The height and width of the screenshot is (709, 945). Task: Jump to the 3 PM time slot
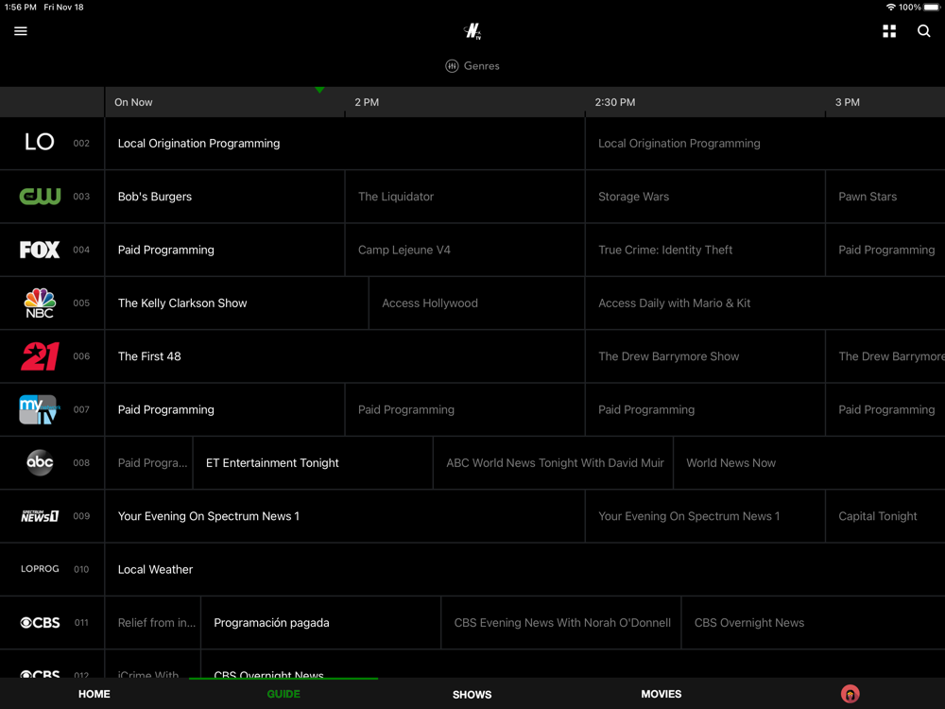click(848, 102)
